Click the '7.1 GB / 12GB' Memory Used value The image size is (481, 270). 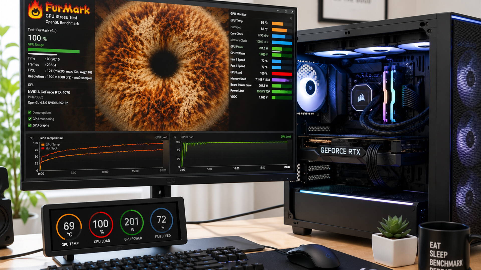[263, 79]
